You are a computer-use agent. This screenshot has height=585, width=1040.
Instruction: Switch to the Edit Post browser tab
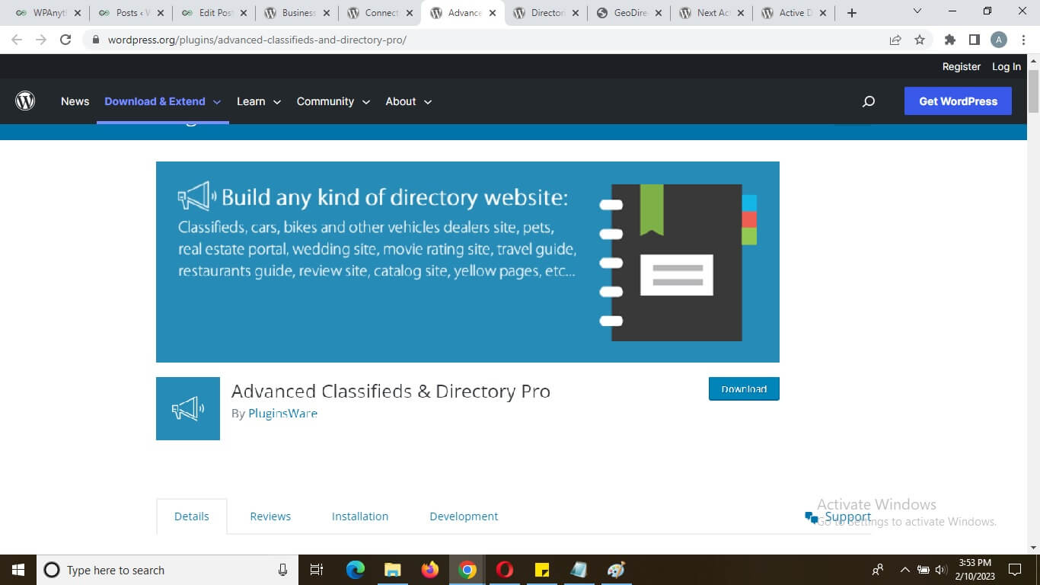pos(214,13)
